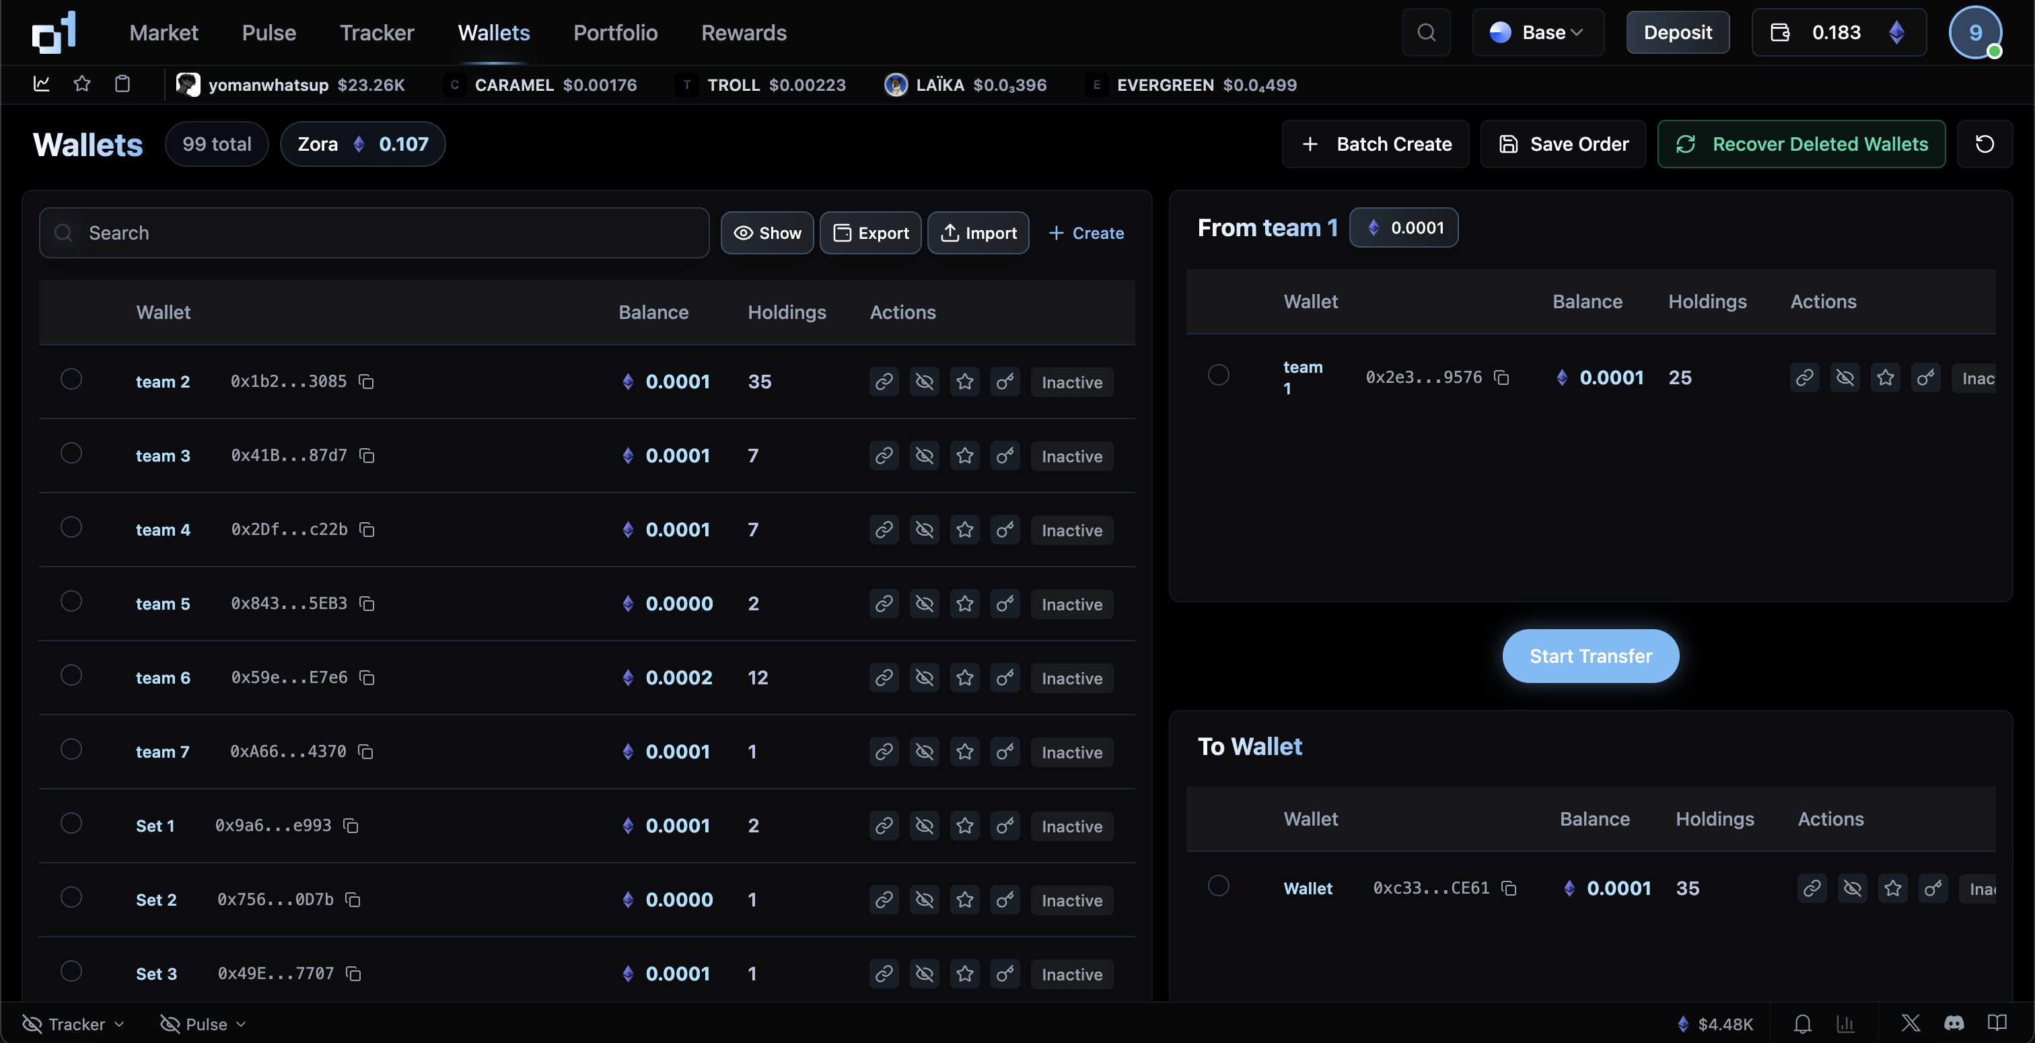
Task: Click the key icon for team 4
Action: pos(1005,530)
